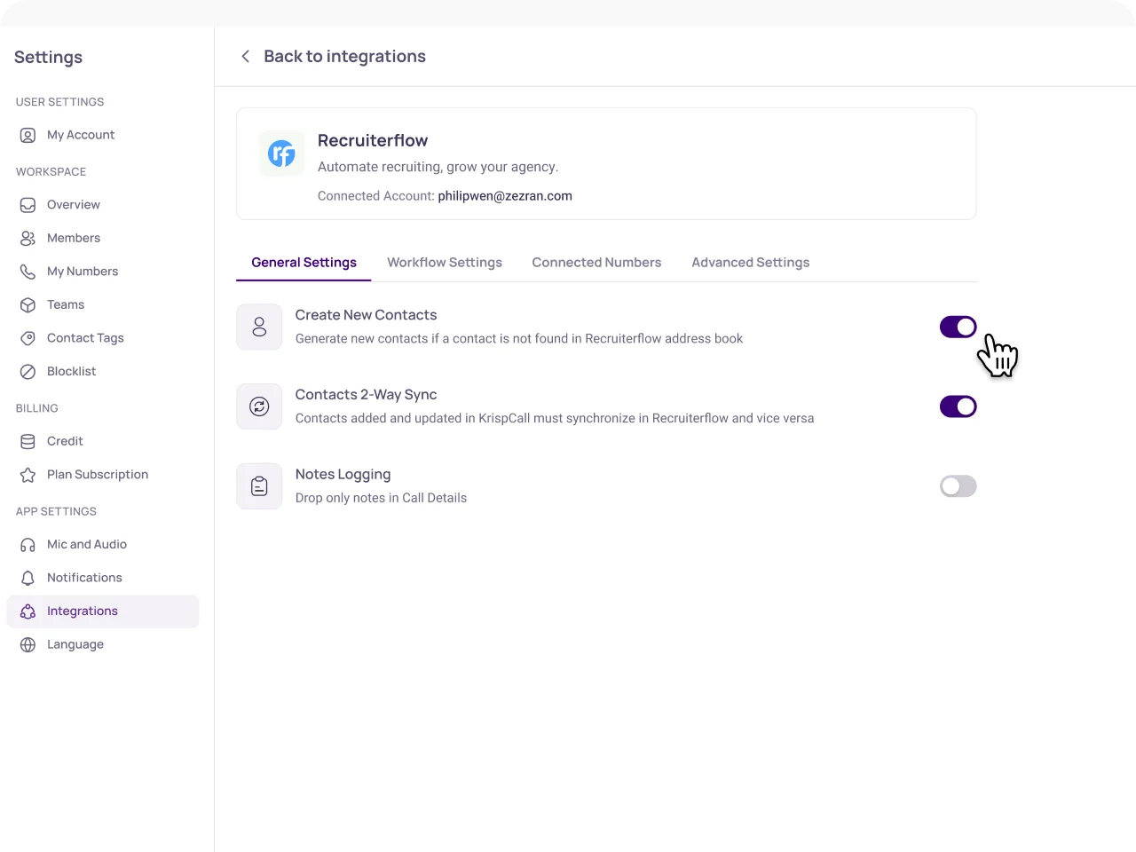Switch to the General Settings tab

304,263
